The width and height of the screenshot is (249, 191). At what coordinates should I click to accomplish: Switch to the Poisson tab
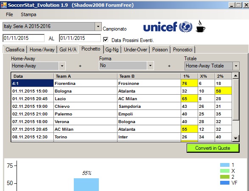tap(160, 50)
